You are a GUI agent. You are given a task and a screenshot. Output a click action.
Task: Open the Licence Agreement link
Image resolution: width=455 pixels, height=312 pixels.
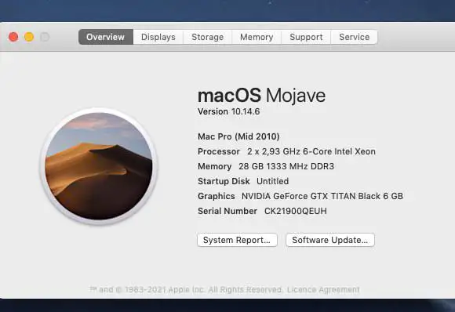pos(323,289)
